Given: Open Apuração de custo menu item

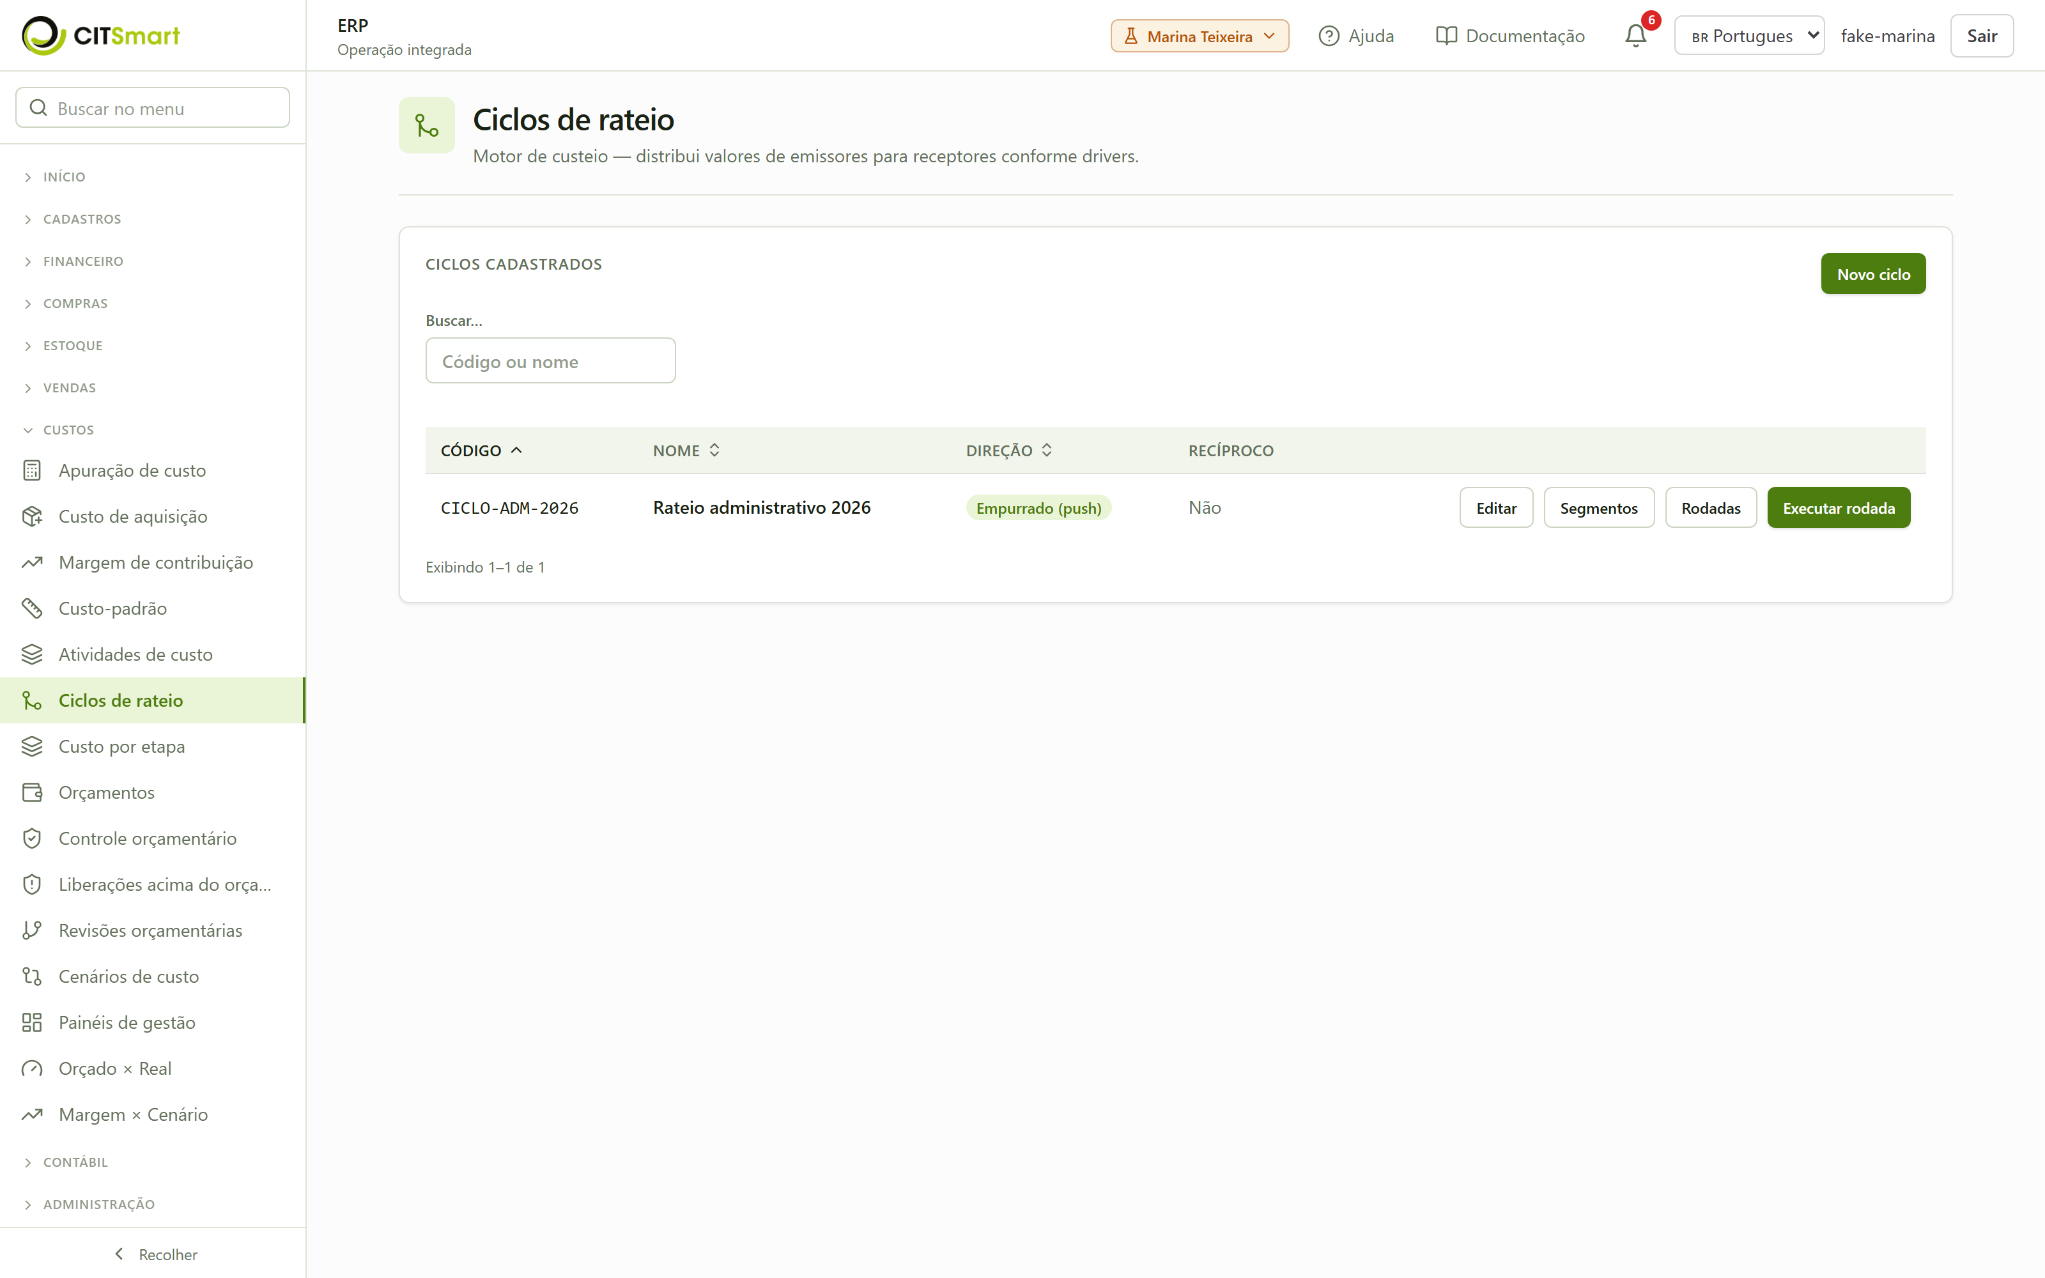Looking at the screenshot, I should coord(153,471).
